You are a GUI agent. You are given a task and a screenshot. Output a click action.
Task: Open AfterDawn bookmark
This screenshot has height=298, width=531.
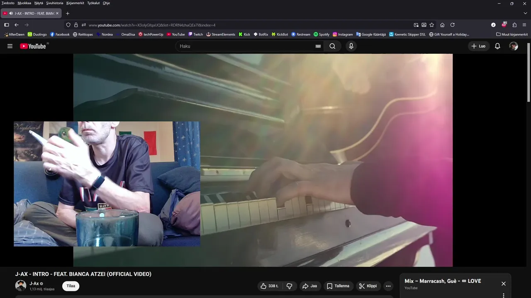pos(14,34)
